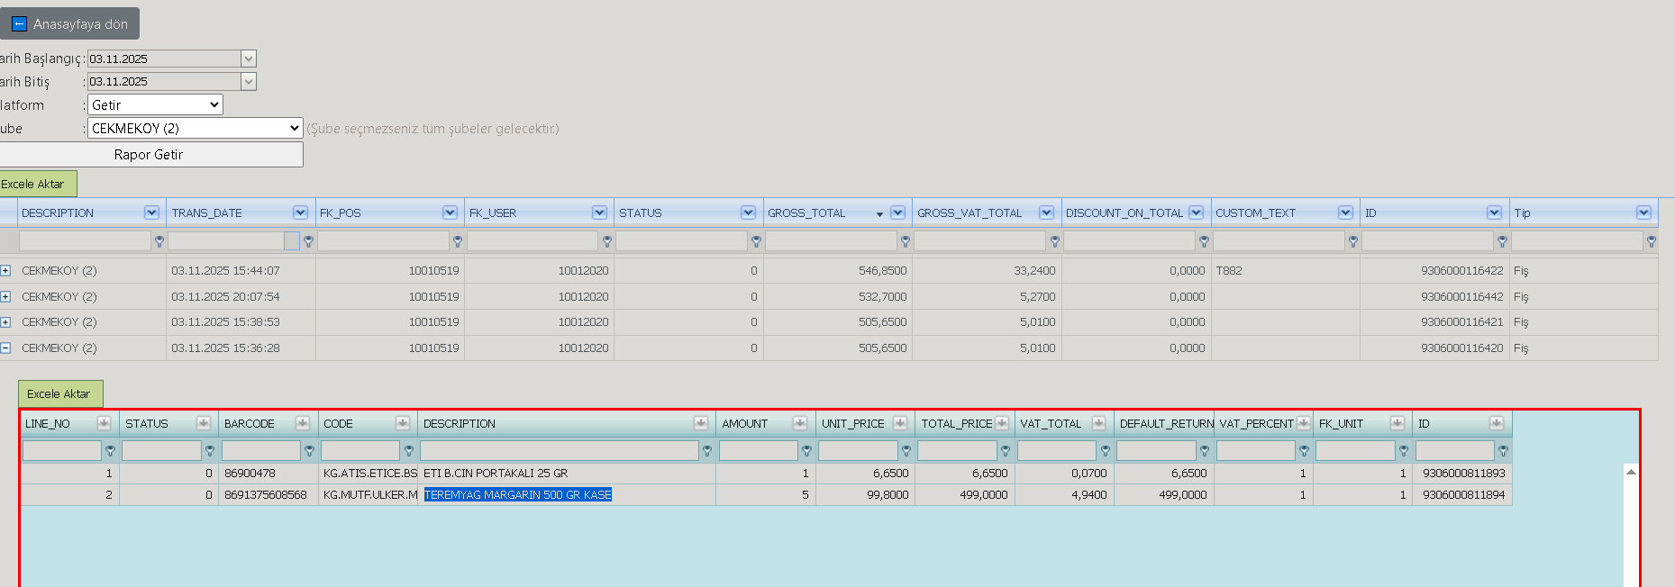Click the filter icon under Tip column
Screen dimensions: 1675x587
[1652, 241]
